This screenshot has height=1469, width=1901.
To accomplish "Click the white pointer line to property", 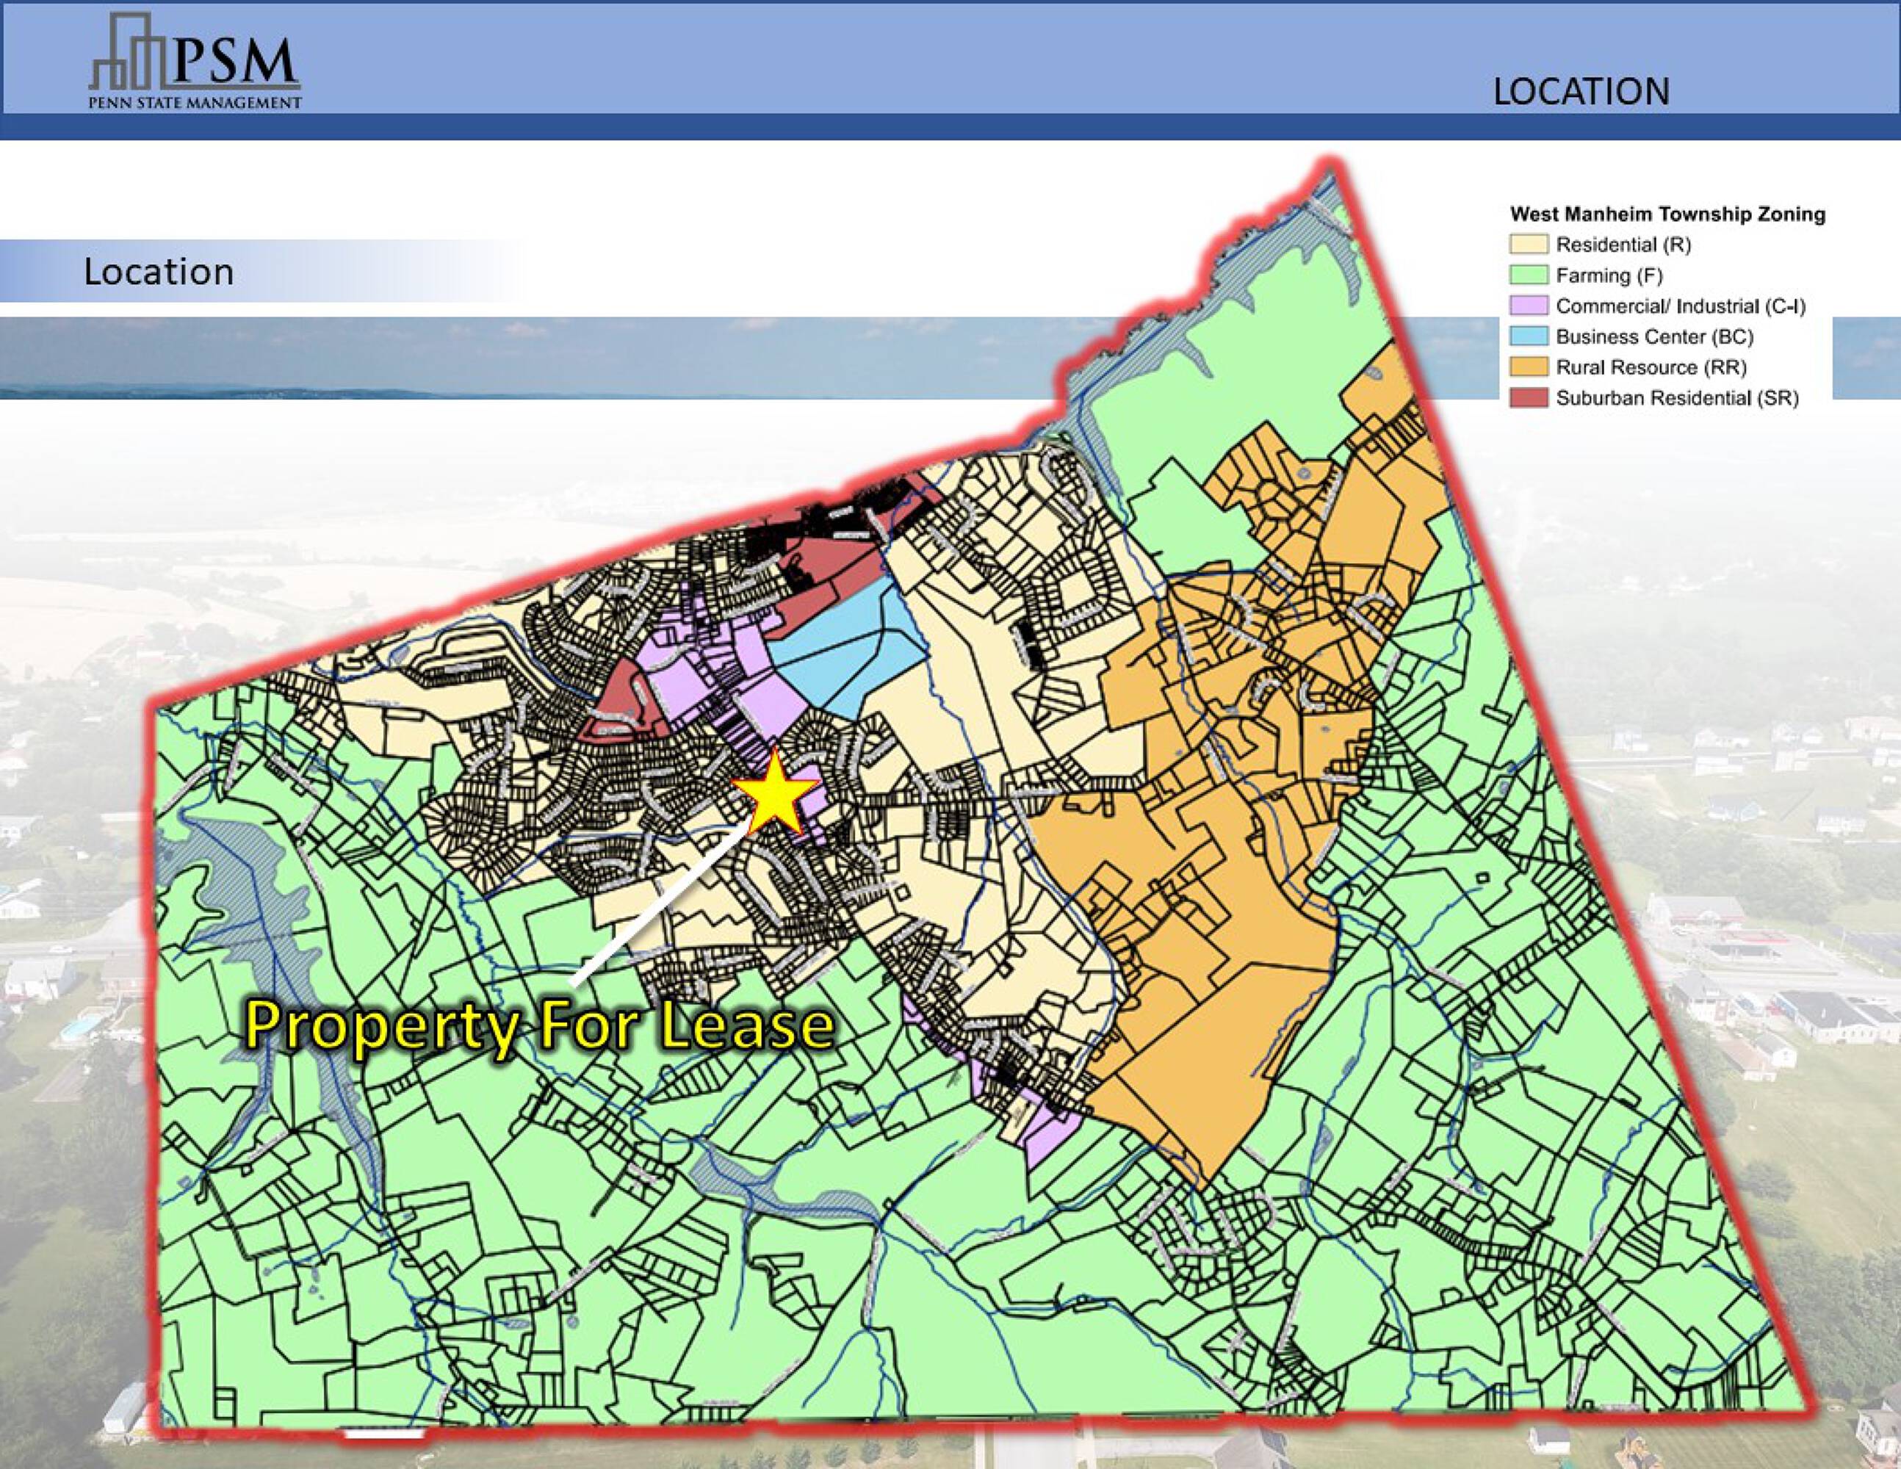I will click(662, 900).
